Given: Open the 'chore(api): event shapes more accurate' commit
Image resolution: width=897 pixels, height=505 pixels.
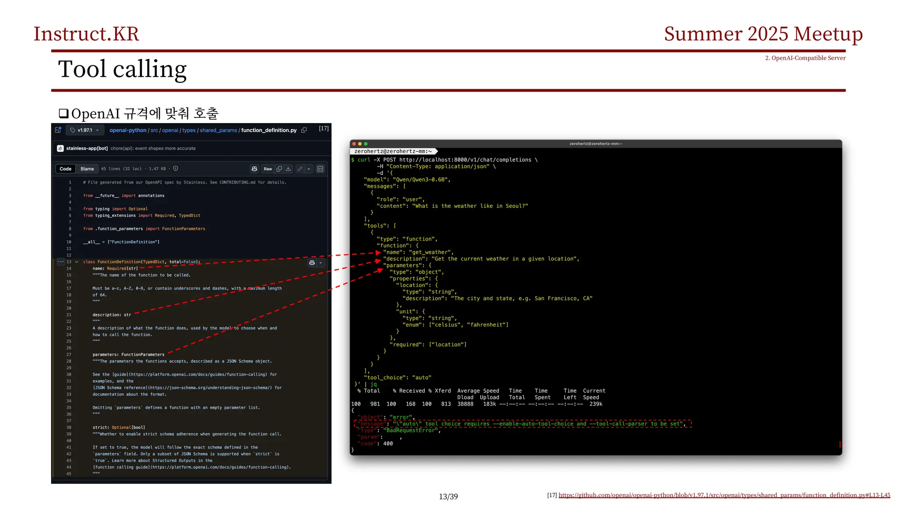Looking at the screenshot, I should pos(153,148).
